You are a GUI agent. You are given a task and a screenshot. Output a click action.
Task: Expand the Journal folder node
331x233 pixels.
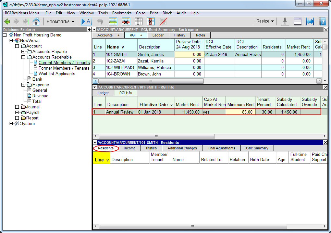point(17,107)
